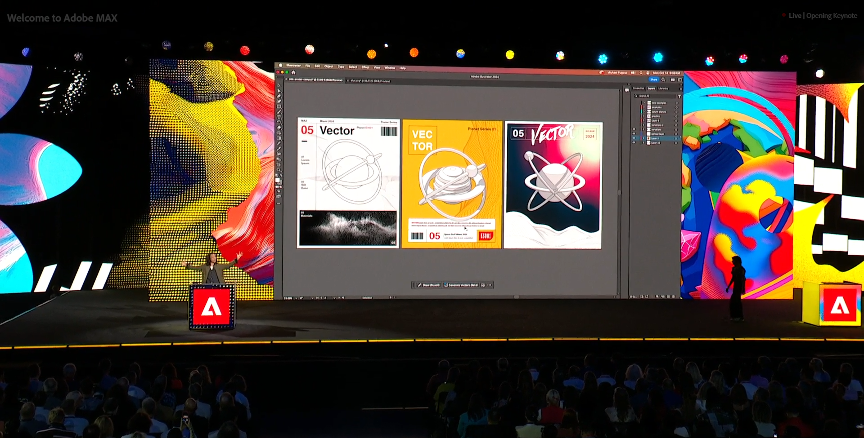Toggle visibility of 'Layer 2'

click(634, 138)
